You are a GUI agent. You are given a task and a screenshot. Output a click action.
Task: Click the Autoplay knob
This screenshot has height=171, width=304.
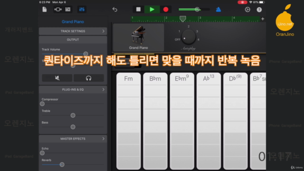pos(188,37)
